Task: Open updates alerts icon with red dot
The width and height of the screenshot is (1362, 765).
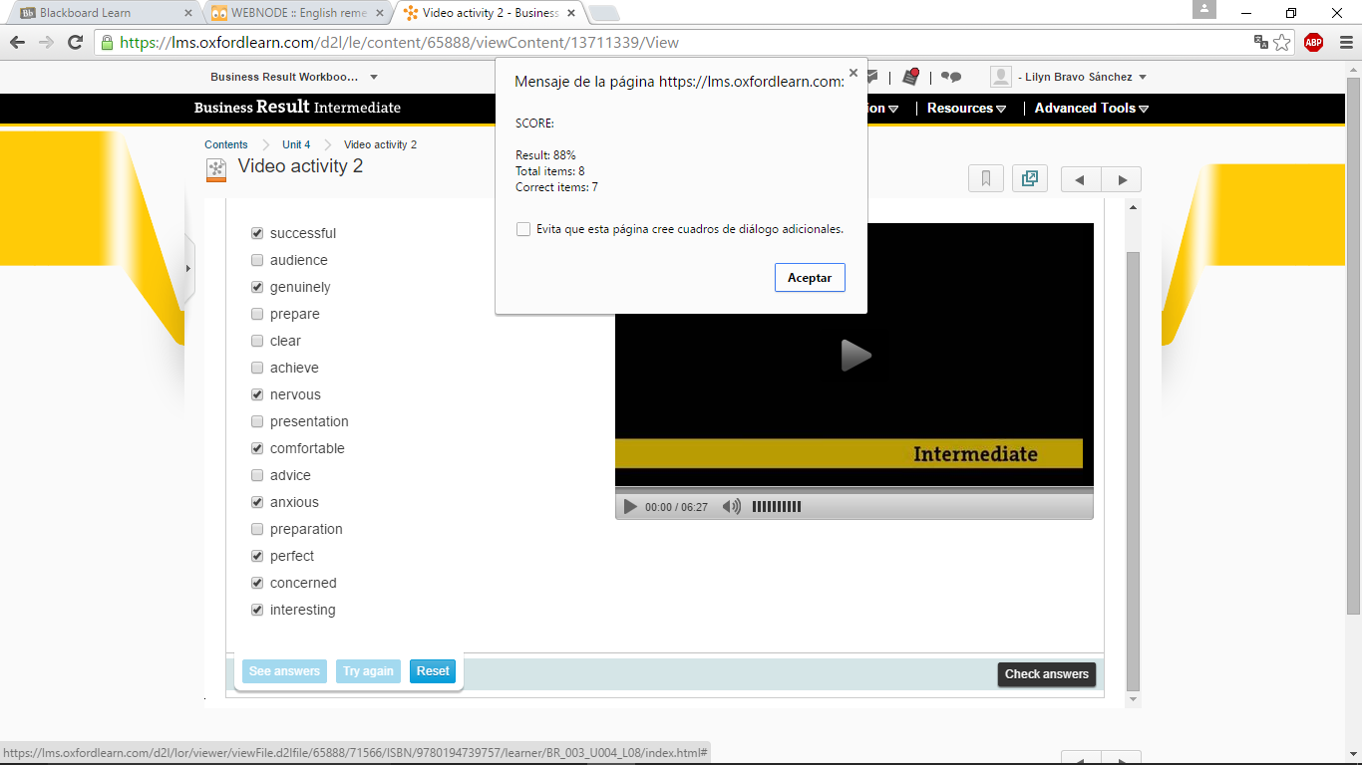Action: 910,77
